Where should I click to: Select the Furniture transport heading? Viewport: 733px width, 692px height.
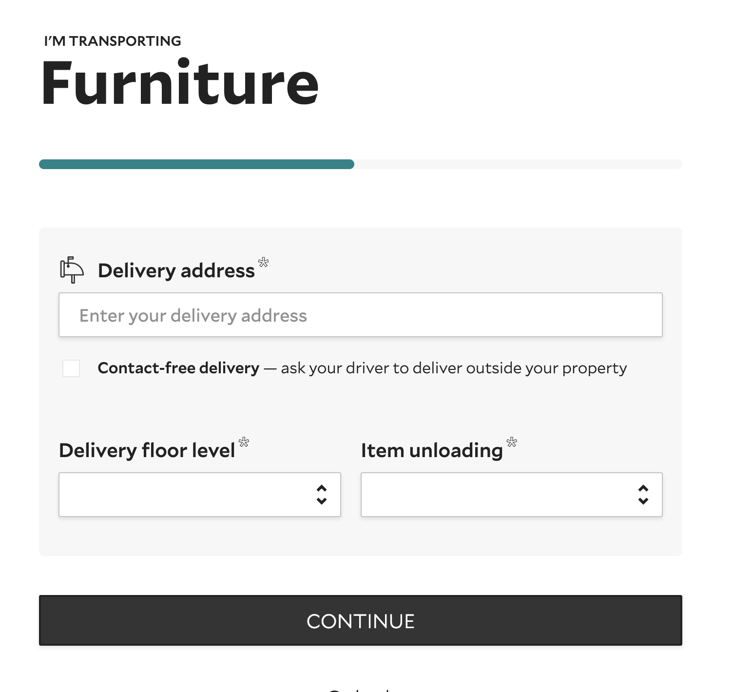(180, 83)
